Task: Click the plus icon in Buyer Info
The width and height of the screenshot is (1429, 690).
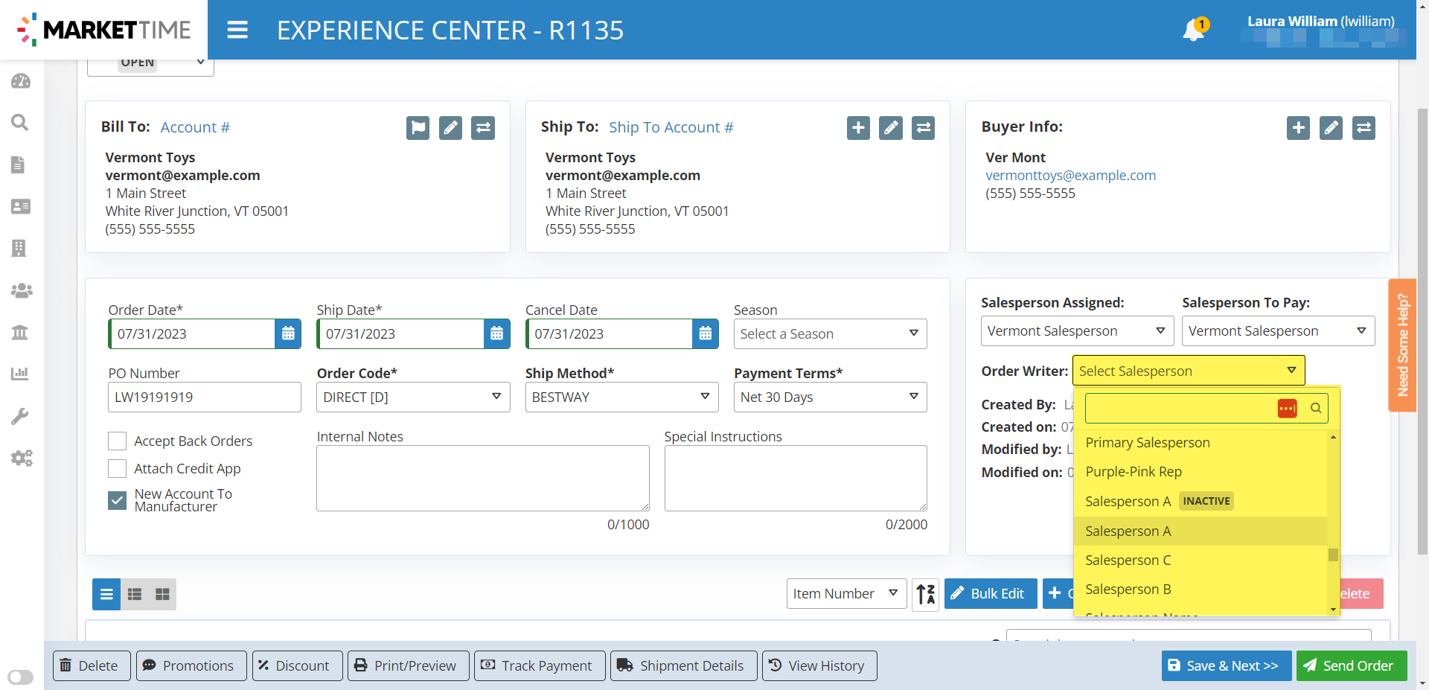Action: coord(1298,128)
